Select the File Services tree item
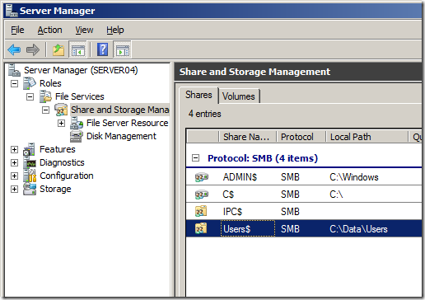 tap(80, 96)
